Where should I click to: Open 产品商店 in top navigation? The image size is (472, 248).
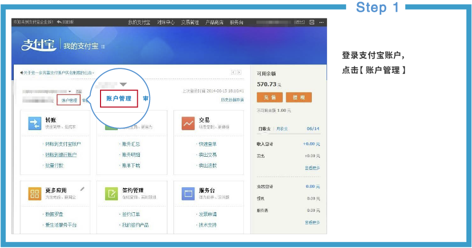[x=214, y=22]
